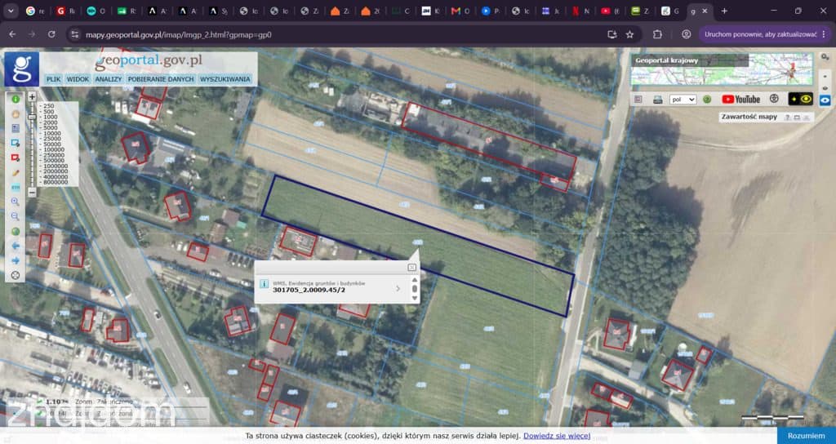Reload the page in Chrome
The image size is (836, 444).
[51, 34]
